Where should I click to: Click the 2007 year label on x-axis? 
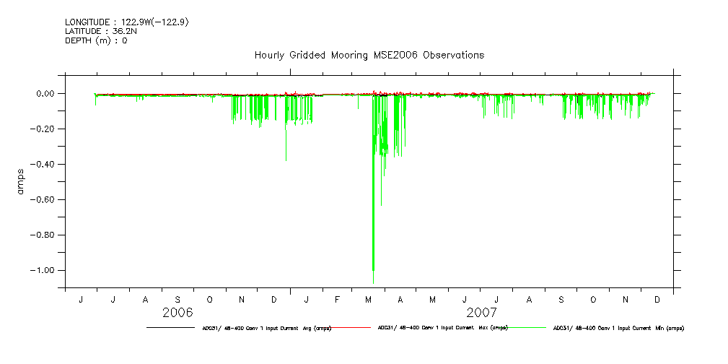tap(481, 313)
